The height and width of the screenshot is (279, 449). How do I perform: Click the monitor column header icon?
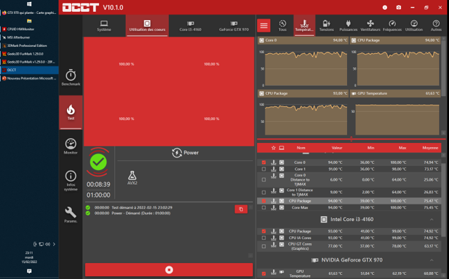coord(282,148)
